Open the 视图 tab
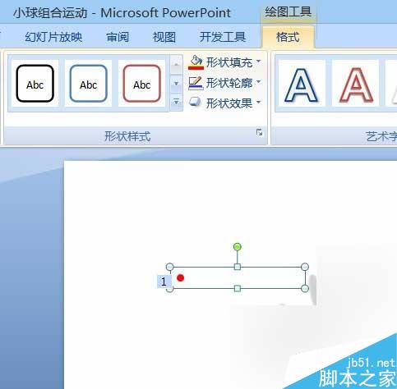397x389 pixels. [x=164, y=37]
